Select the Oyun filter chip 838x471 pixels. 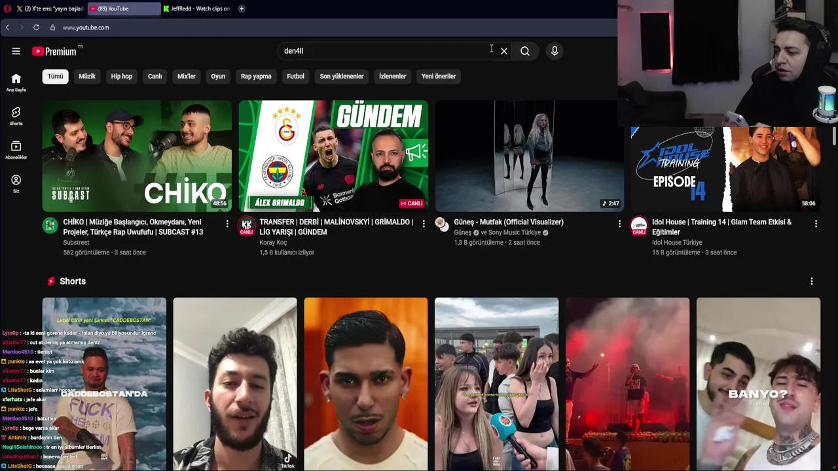(218, 77)
